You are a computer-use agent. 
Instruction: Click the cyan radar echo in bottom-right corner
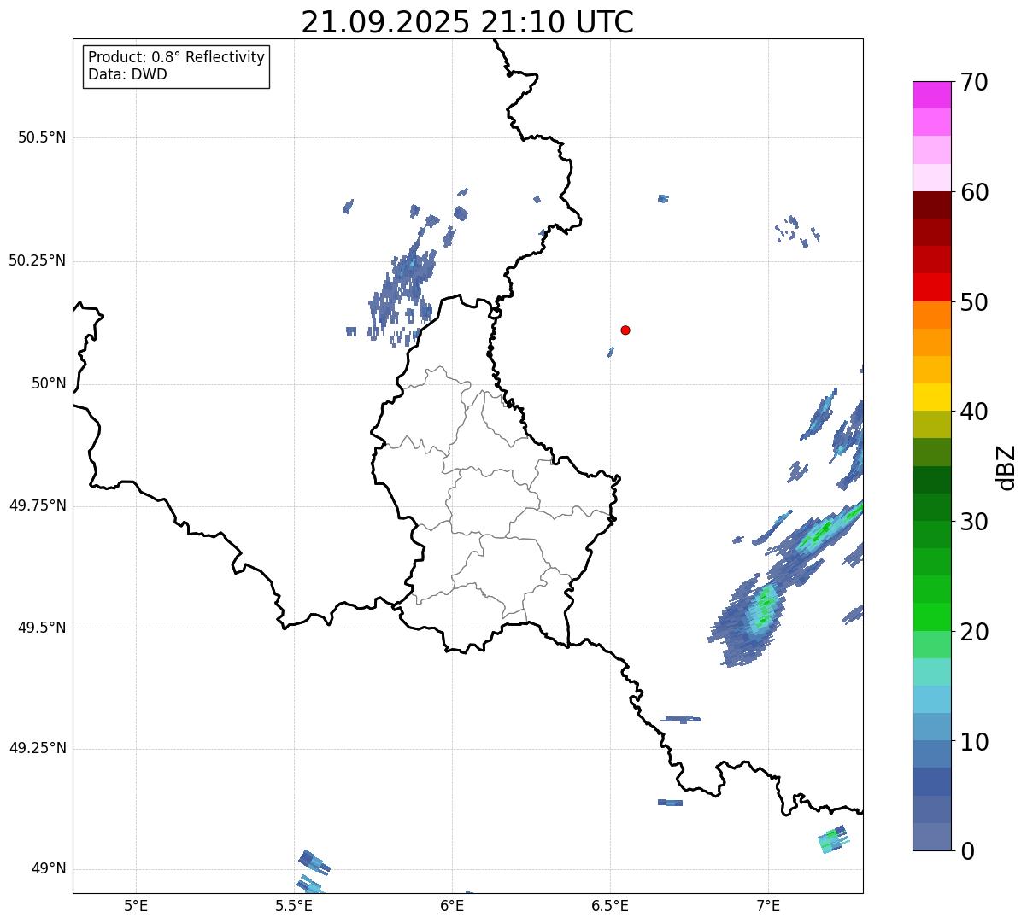click(834, 839)
